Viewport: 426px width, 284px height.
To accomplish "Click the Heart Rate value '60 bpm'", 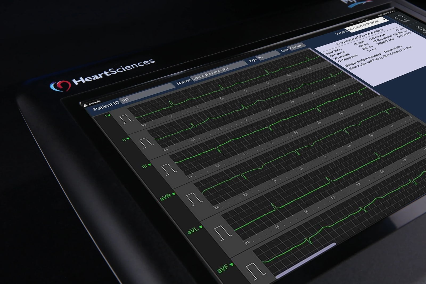I will 359,43.
